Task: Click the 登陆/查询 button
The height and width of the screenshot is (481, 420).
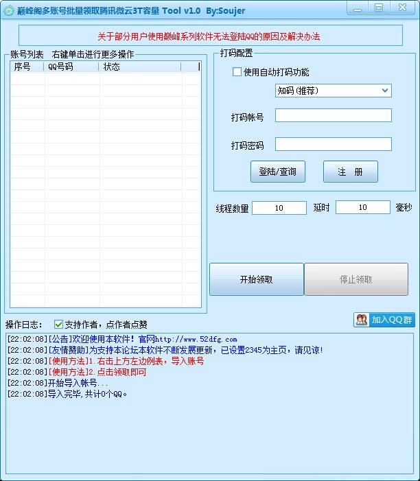Action: pyautogui.click(x=278, y=172)
